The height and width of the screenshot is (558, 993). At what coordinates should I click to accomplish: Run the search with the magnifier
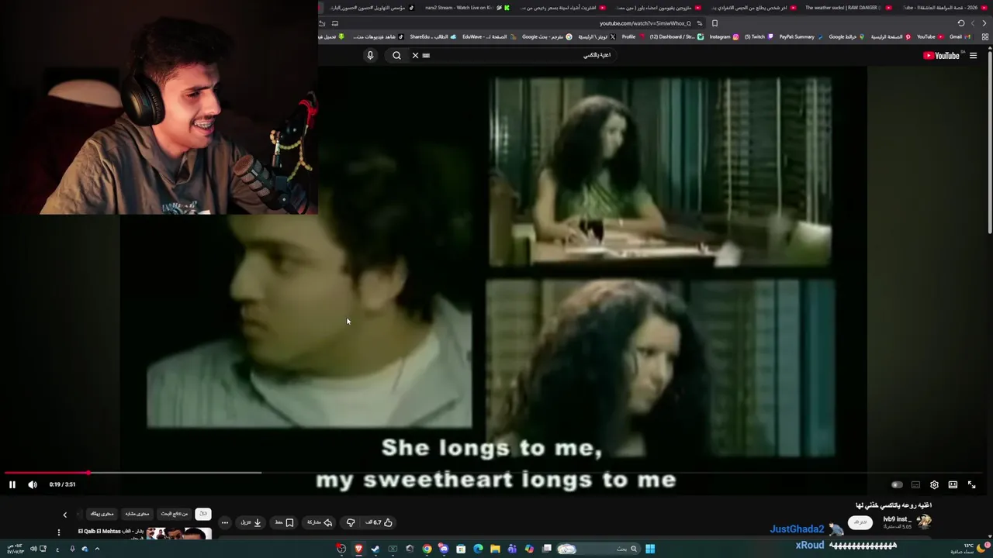point(396,55)
